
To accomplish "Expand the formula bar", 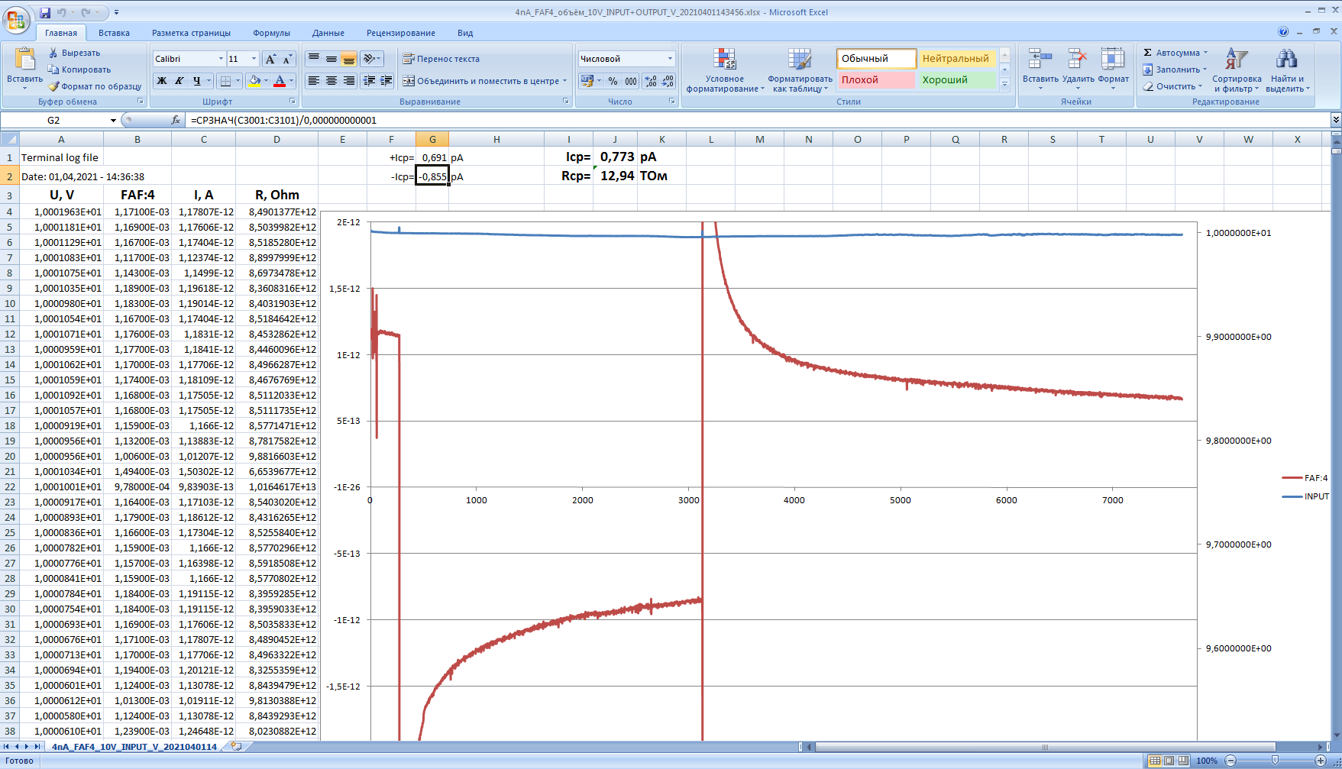I will [1336, 120].
